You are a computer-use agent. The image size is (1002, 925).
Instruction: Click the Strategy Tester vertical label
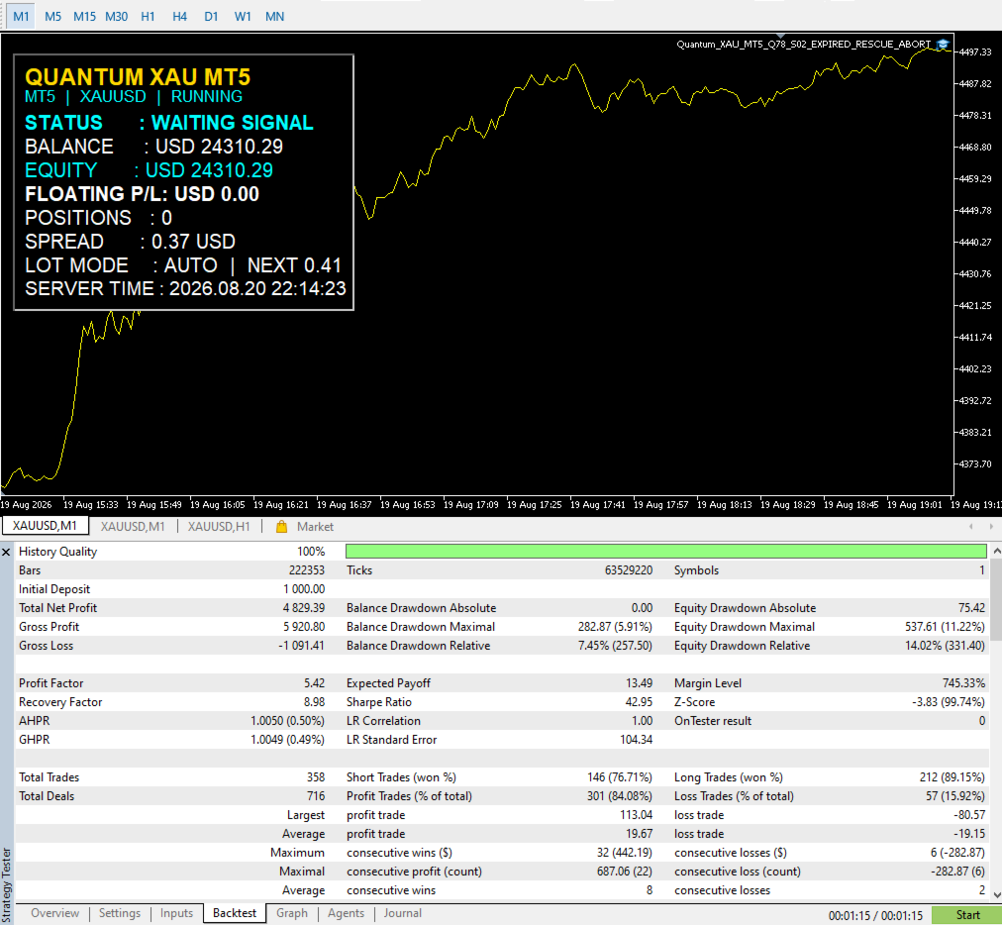click(x=6, y=885)
